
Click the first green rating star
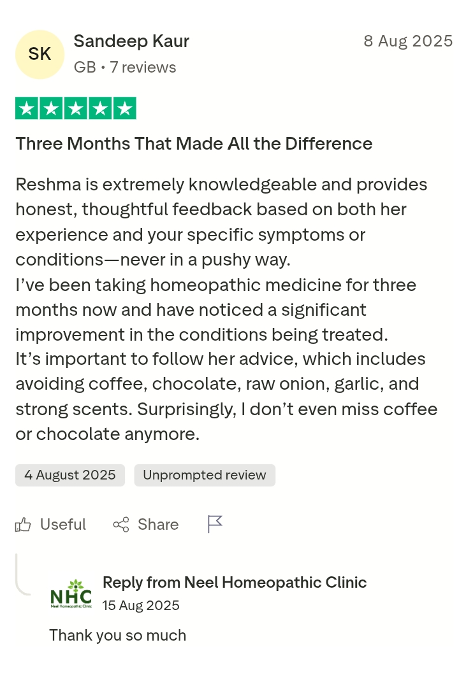pyautogui.click(x=27, y=108)
